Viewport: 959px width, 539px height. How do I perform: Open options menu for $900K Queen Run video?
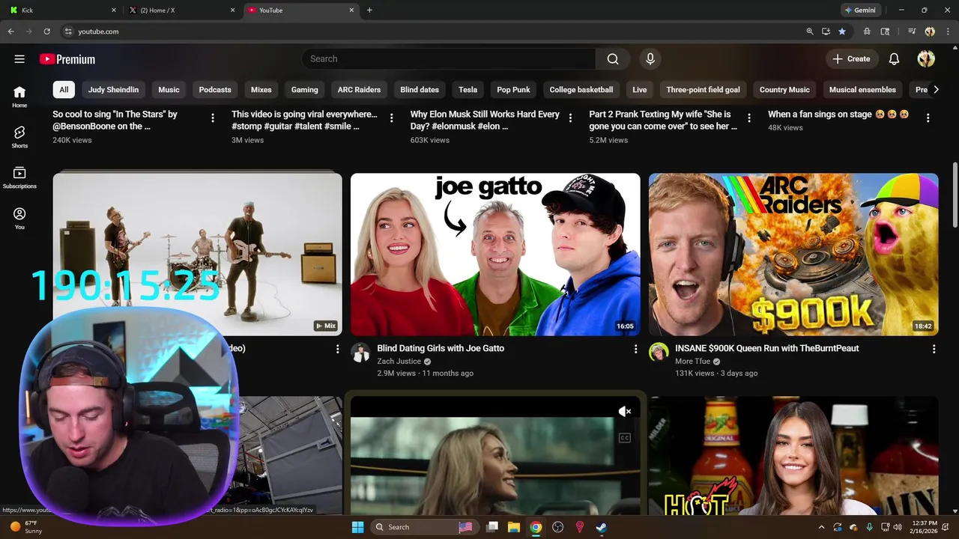[934, 350]
